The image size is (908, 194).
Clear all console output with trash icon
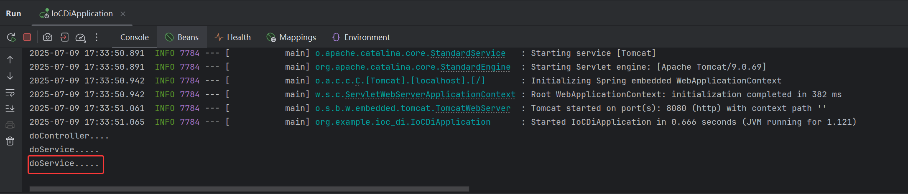(x=10, y=141)
